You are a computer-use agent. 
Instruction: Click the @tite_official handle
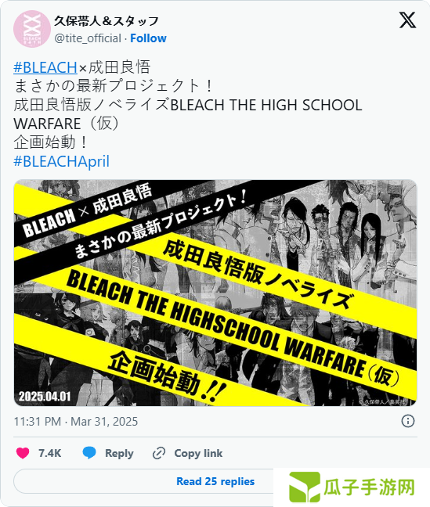pyautogui.click(x=88, y=38)
